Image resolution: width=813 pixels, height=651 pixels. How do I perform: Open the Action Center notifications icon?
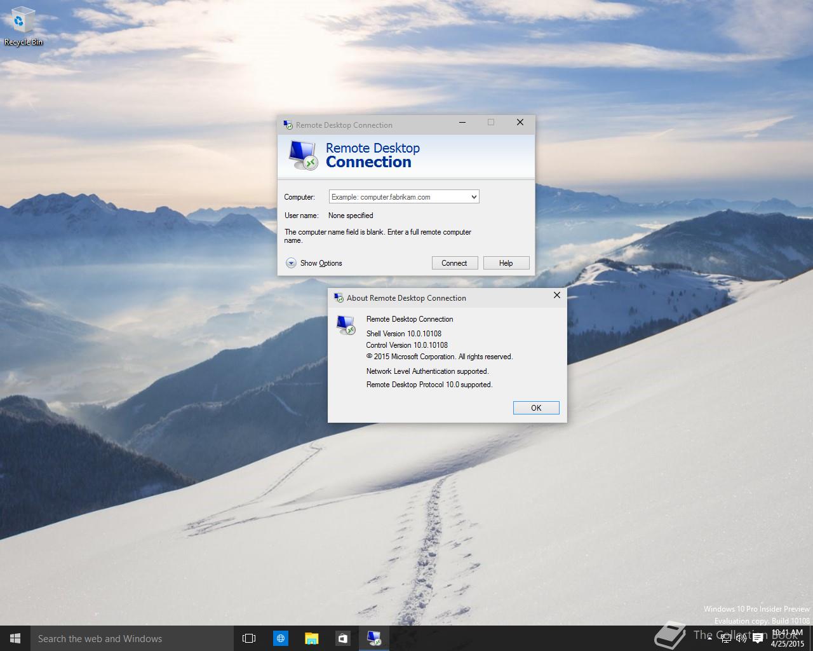757,639
